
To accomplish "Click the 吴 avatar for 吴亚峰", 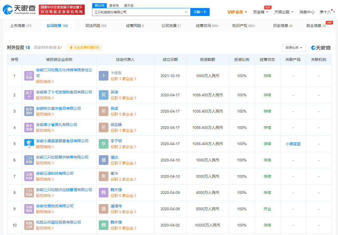I will pyautogui.click(x=104, y=128).
